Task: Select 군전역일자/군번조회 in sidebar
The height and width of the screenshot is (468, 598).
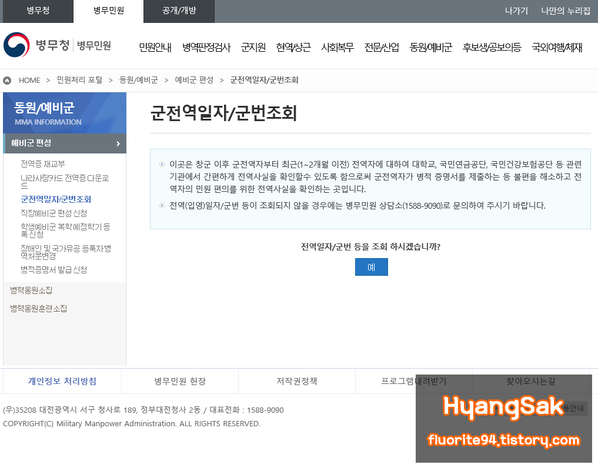Action: pos(56,199)
